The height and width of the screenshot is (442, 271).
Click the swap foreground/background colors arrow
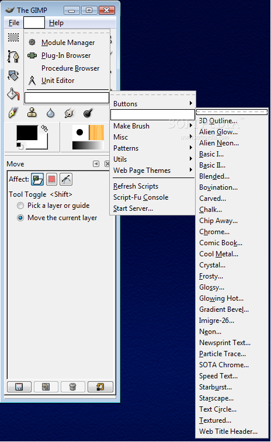pyautogui.click(x=44, y=128)
